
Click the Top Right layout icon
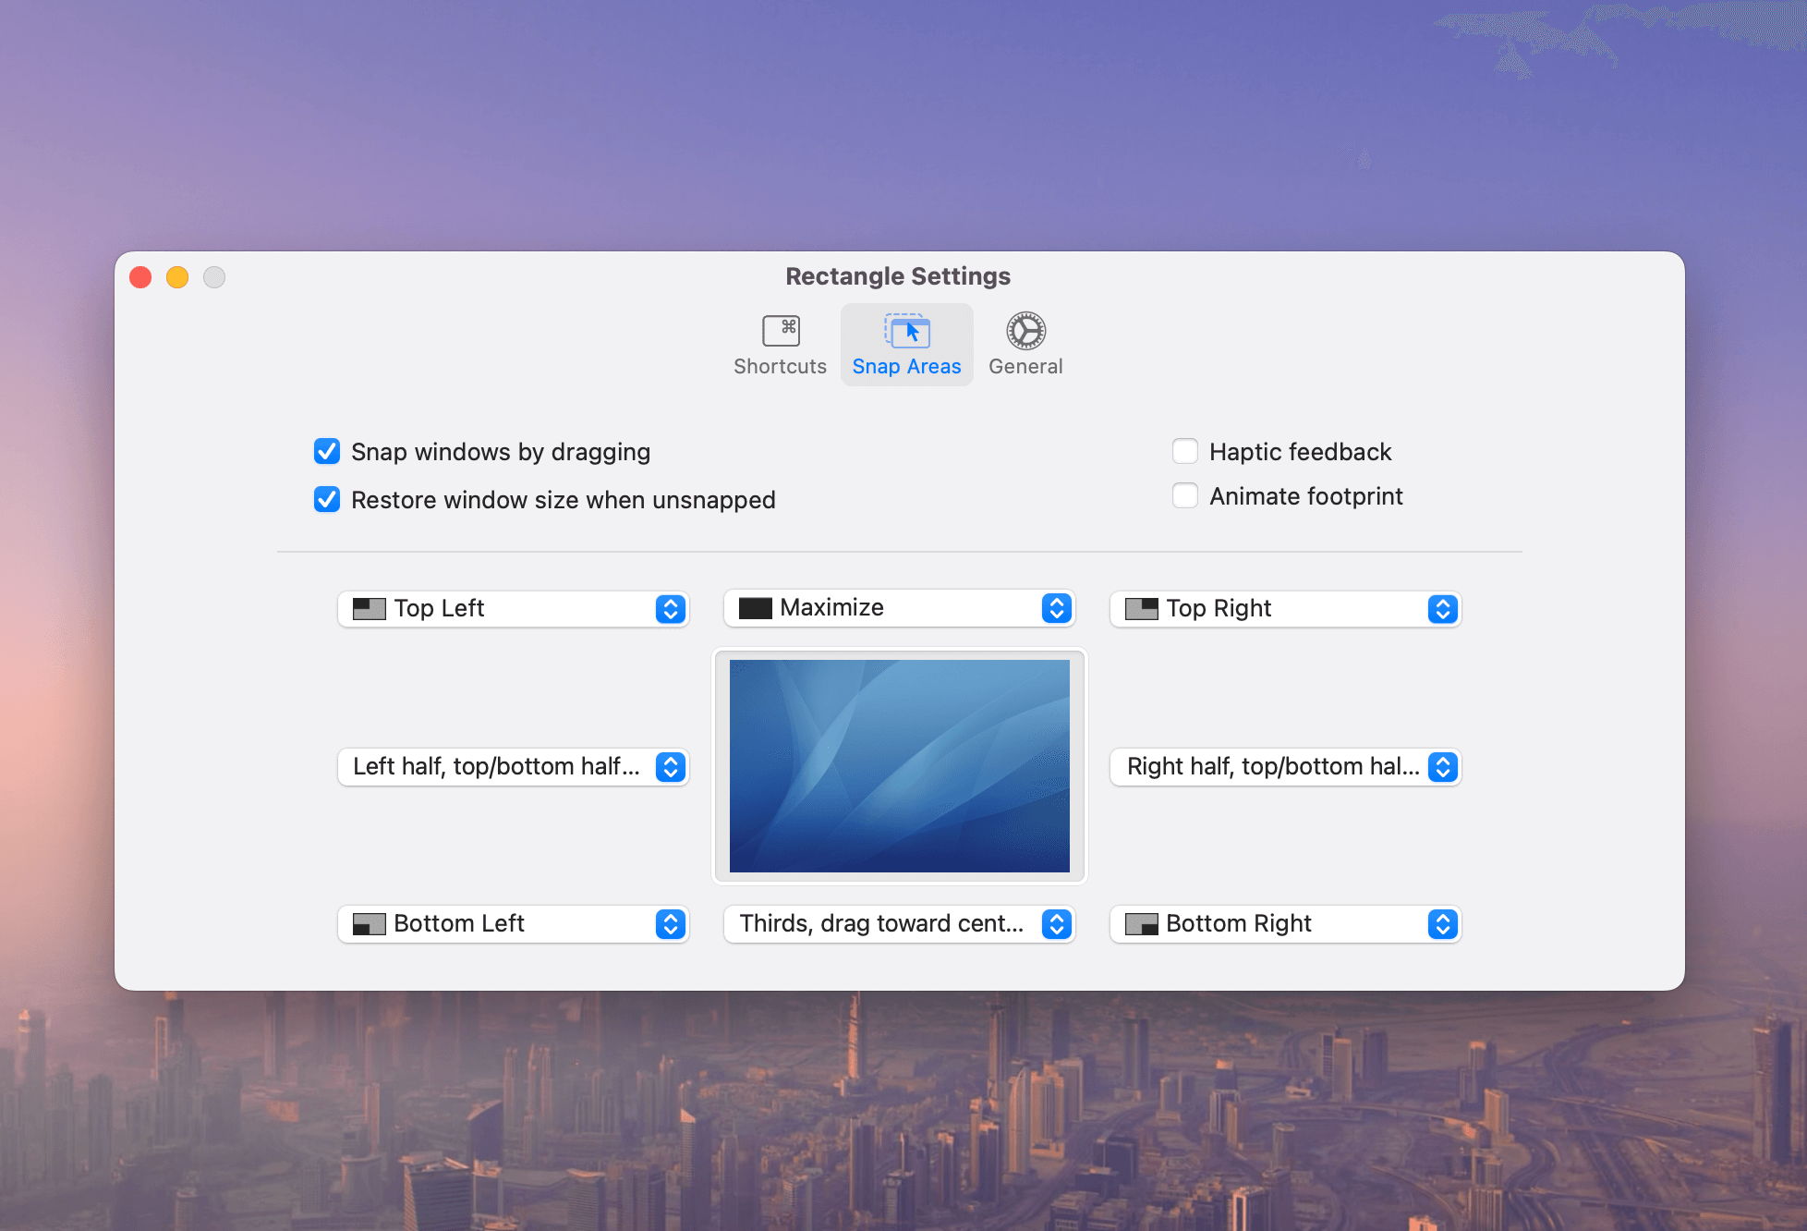point(1141,609)
